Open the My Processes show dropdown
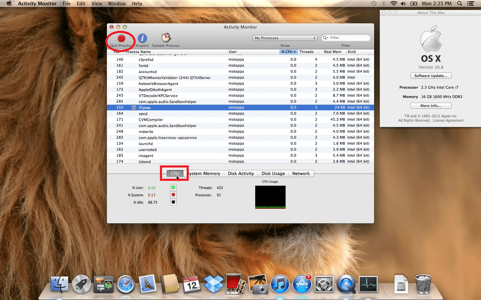 point(285,38)
